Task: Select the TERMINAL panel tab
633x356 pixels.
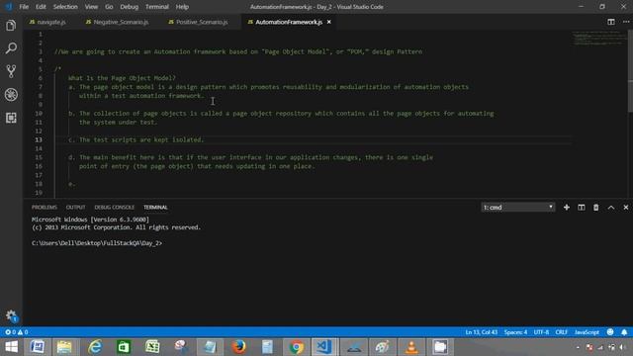Action: click(x=155, y=207)
